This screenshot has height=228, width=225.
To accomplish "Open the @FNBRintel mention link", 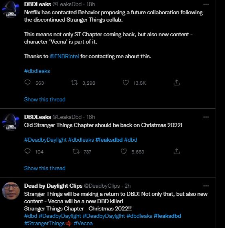I will tap(64, 56).
